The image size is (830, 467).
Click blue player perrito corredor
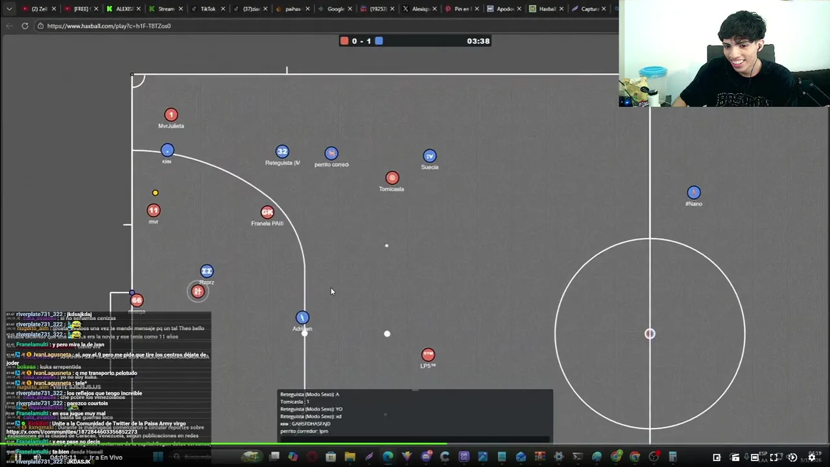point(331,153)
